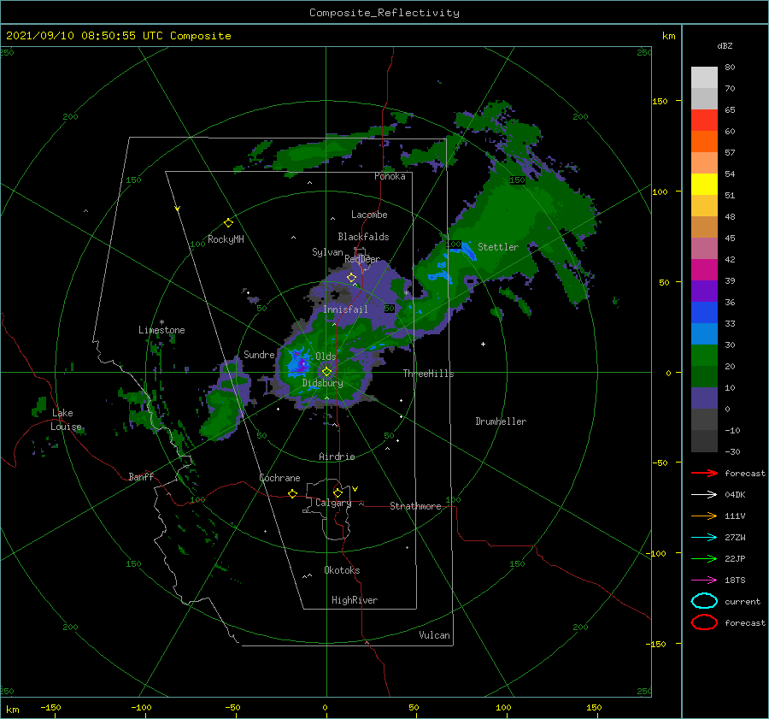The image size is (769, 719).
Task: Select the magenta 42 dBZ swatch
Action: tap(704, 269)
